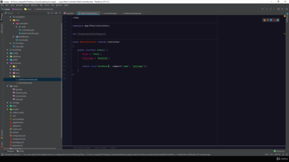Click the views breadcrumb in navigation bar

(x=28, y=9)
